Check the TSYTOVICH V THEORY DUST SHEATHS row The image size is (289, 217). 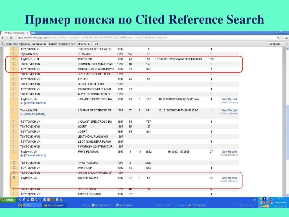coord(14,49)
